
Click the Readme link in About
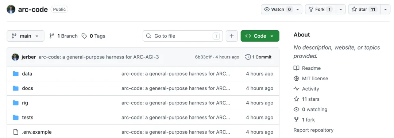pos(311,68)
